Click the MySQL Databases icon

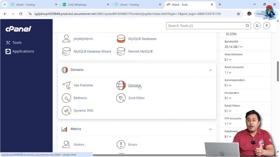[121, 39]
